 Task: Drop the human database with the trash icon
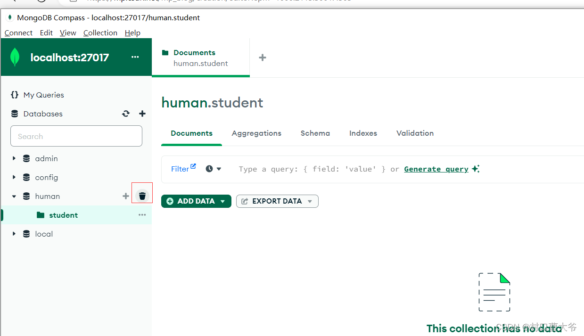pos(142,196)
